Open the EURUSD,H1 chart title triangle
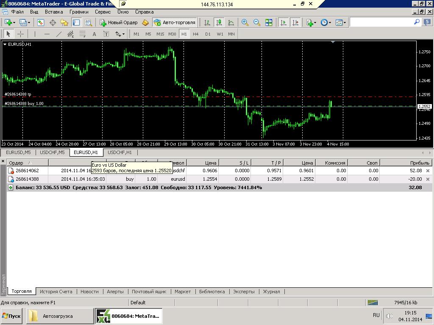Viewport: 434px width, 325px height. point(5,44)
